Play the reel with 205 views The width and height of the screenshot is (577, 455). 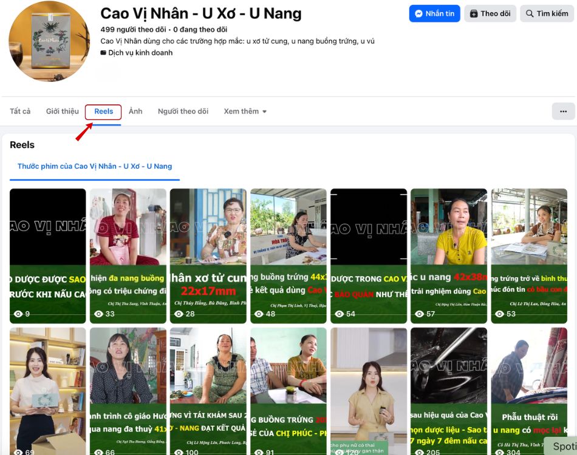click(x=449, y=391)
